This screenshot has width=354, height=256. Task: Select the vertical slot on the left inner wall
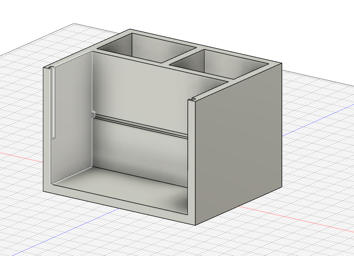[x=53, y=103]
